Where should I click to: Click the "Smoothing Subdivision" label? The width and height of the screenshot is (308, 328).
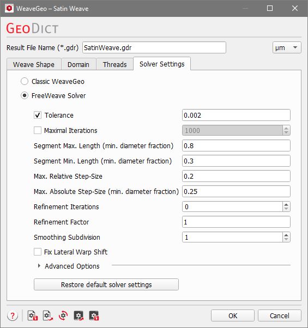coord(67,237)
